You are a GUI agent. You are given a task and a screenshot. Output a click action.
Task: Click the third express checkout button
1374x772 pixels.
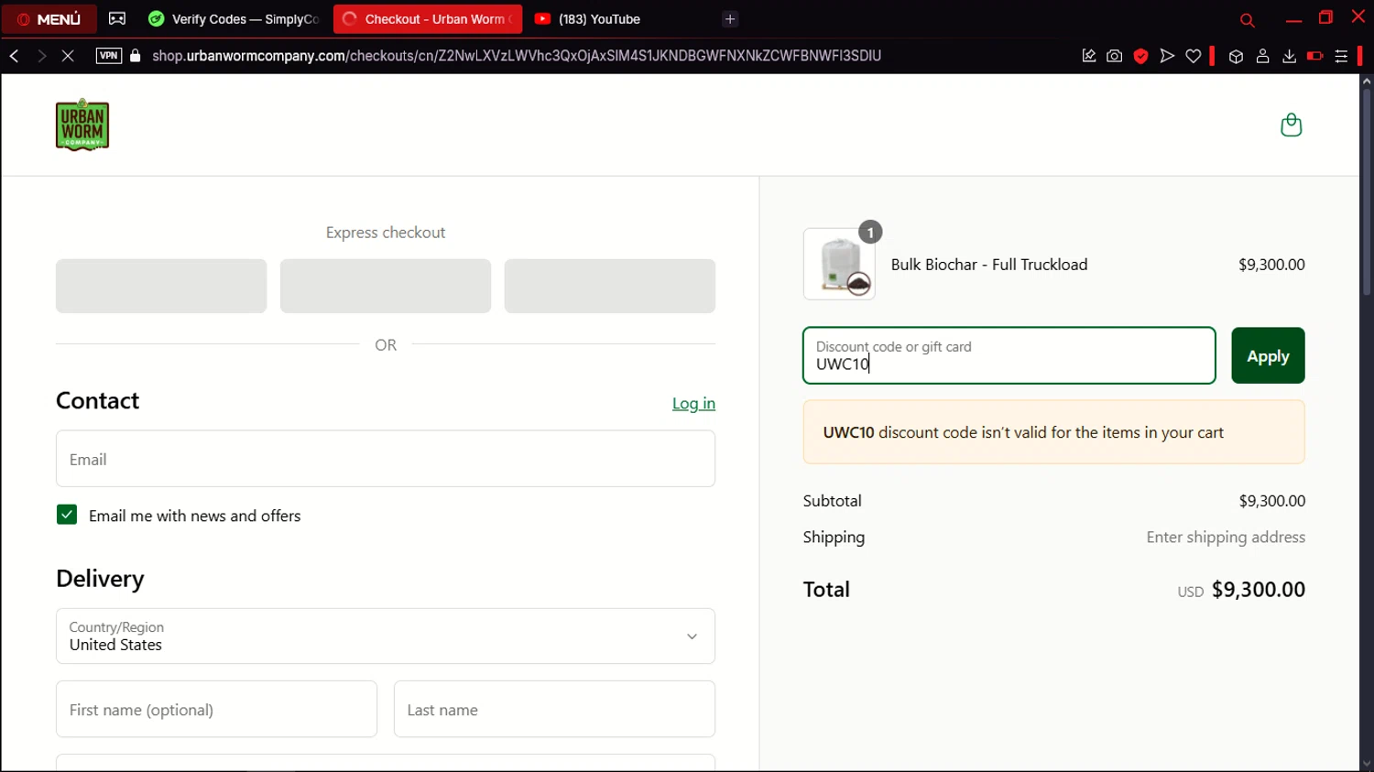click(x=610, y=286)
